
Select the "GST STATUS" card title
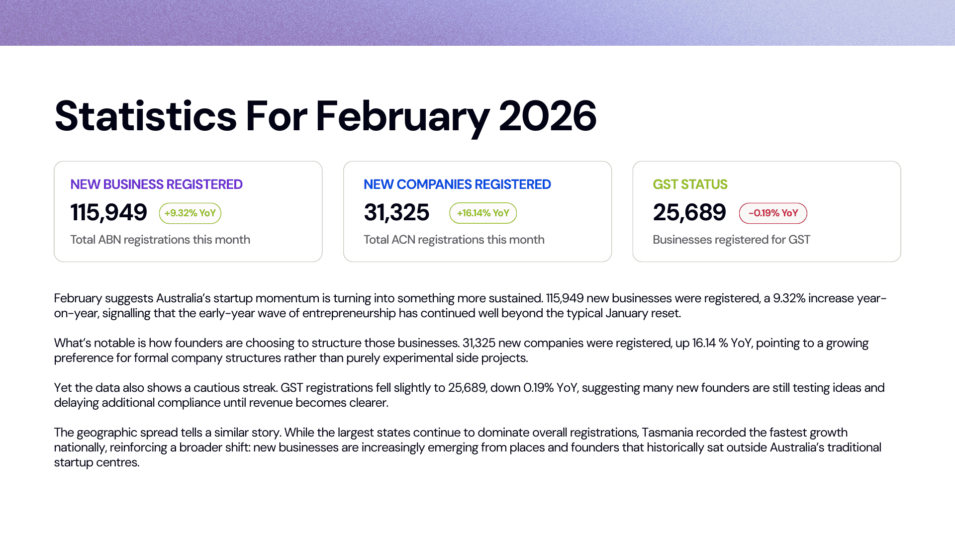pos(689,184)
